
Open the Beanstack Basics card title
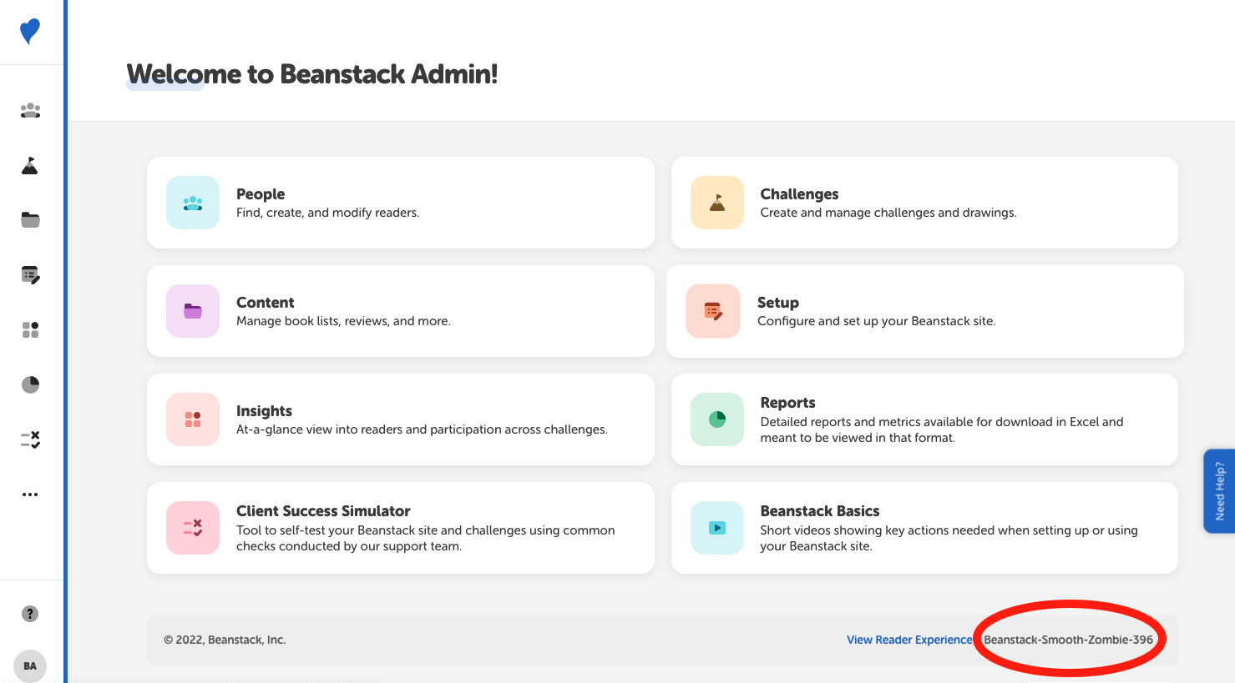820,510
